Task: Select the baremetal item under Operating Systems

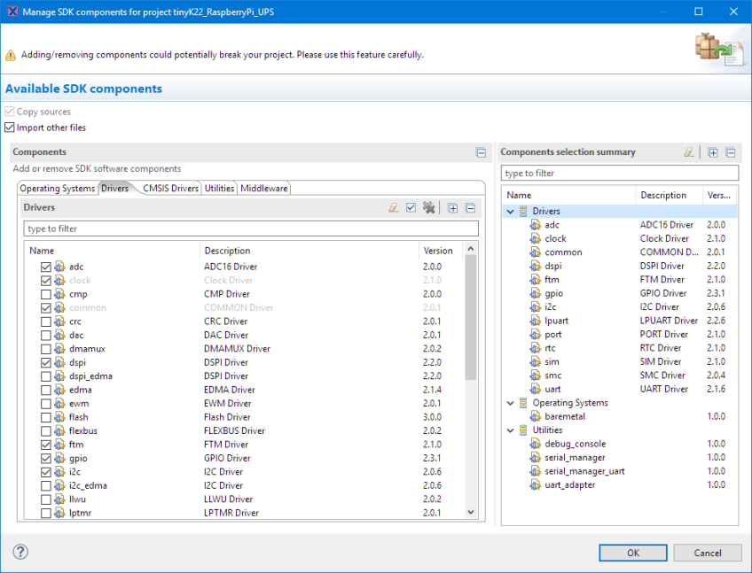Action: [554, 416]
